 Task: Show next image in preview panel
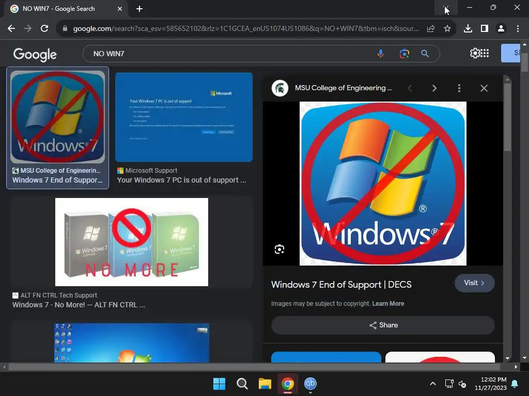pos(434,88)
